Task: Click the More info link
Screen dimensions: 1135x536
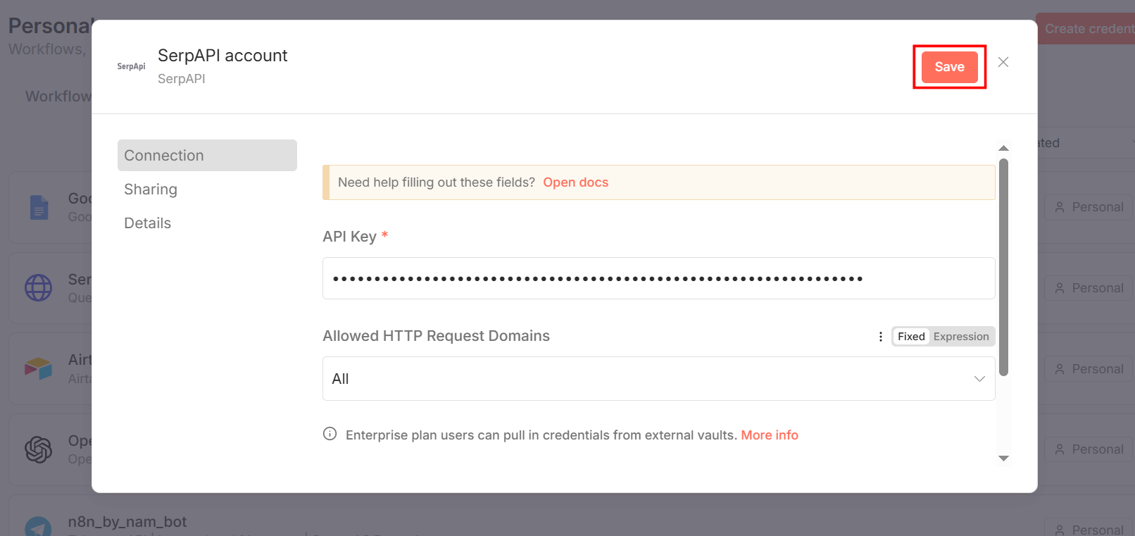Action: (x=770, y=435)
